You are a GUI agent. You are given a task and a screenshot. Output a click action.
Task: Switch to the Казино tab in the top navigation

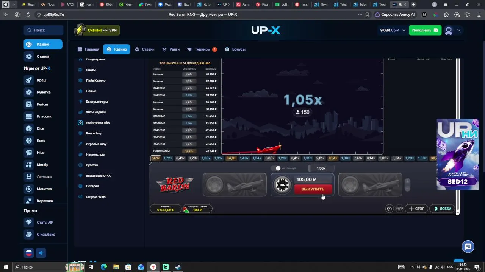117,49
